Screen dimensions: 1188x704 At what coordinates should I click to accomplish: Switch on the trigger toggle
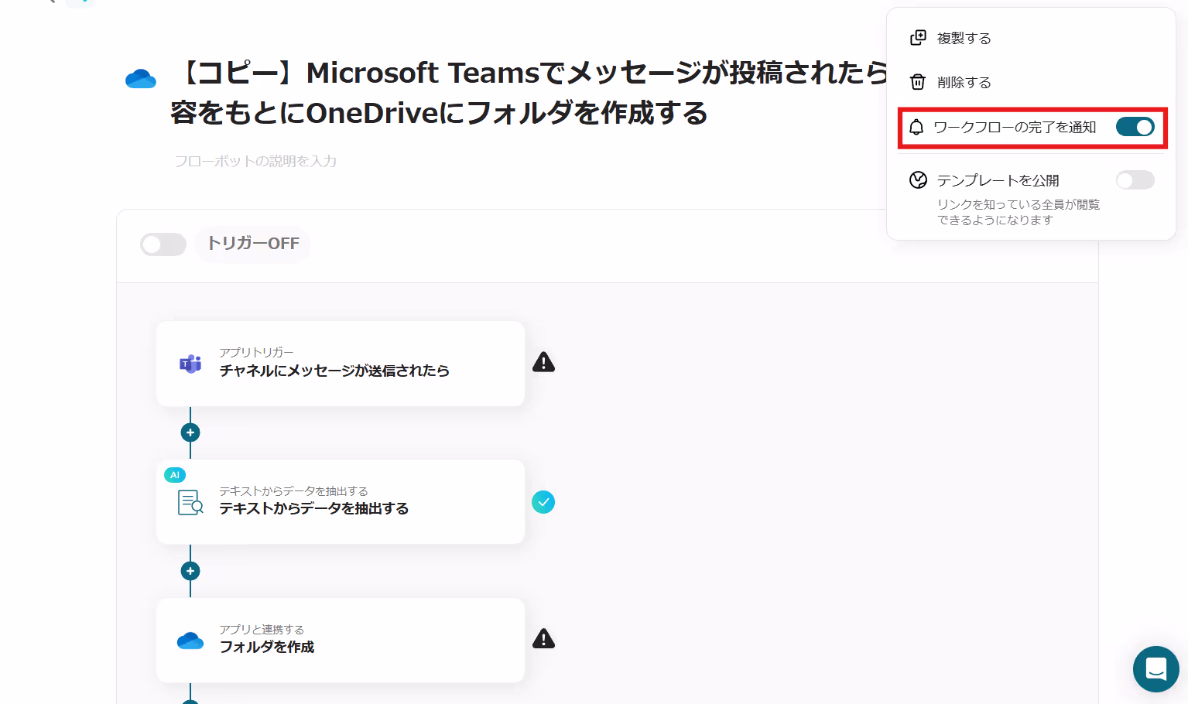click(x=163, y=244)
